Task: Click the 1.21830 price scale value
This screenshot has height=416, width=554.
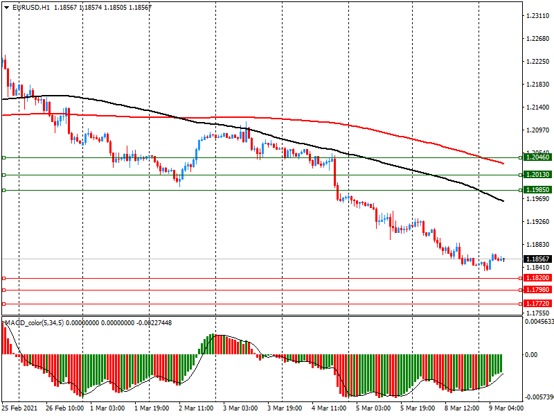Action: 538,84
